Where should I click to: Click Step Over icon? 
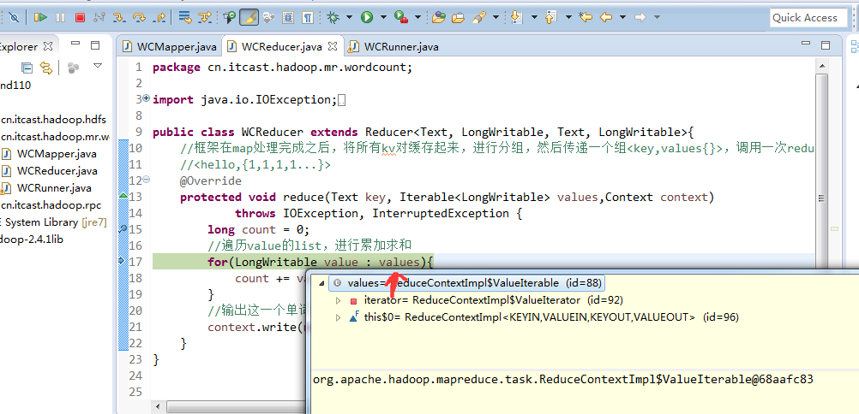point(139,17)
